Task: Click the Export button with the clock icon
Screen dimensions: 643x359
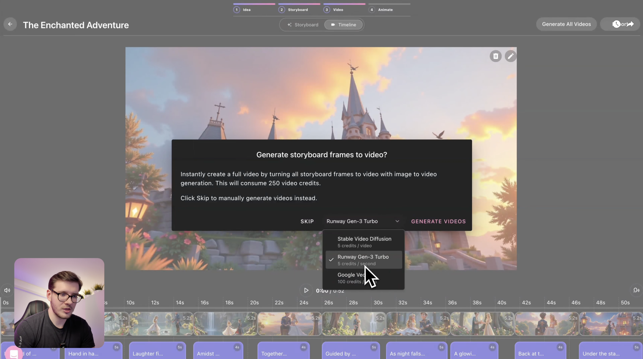Action: click(x=620, y=24)
